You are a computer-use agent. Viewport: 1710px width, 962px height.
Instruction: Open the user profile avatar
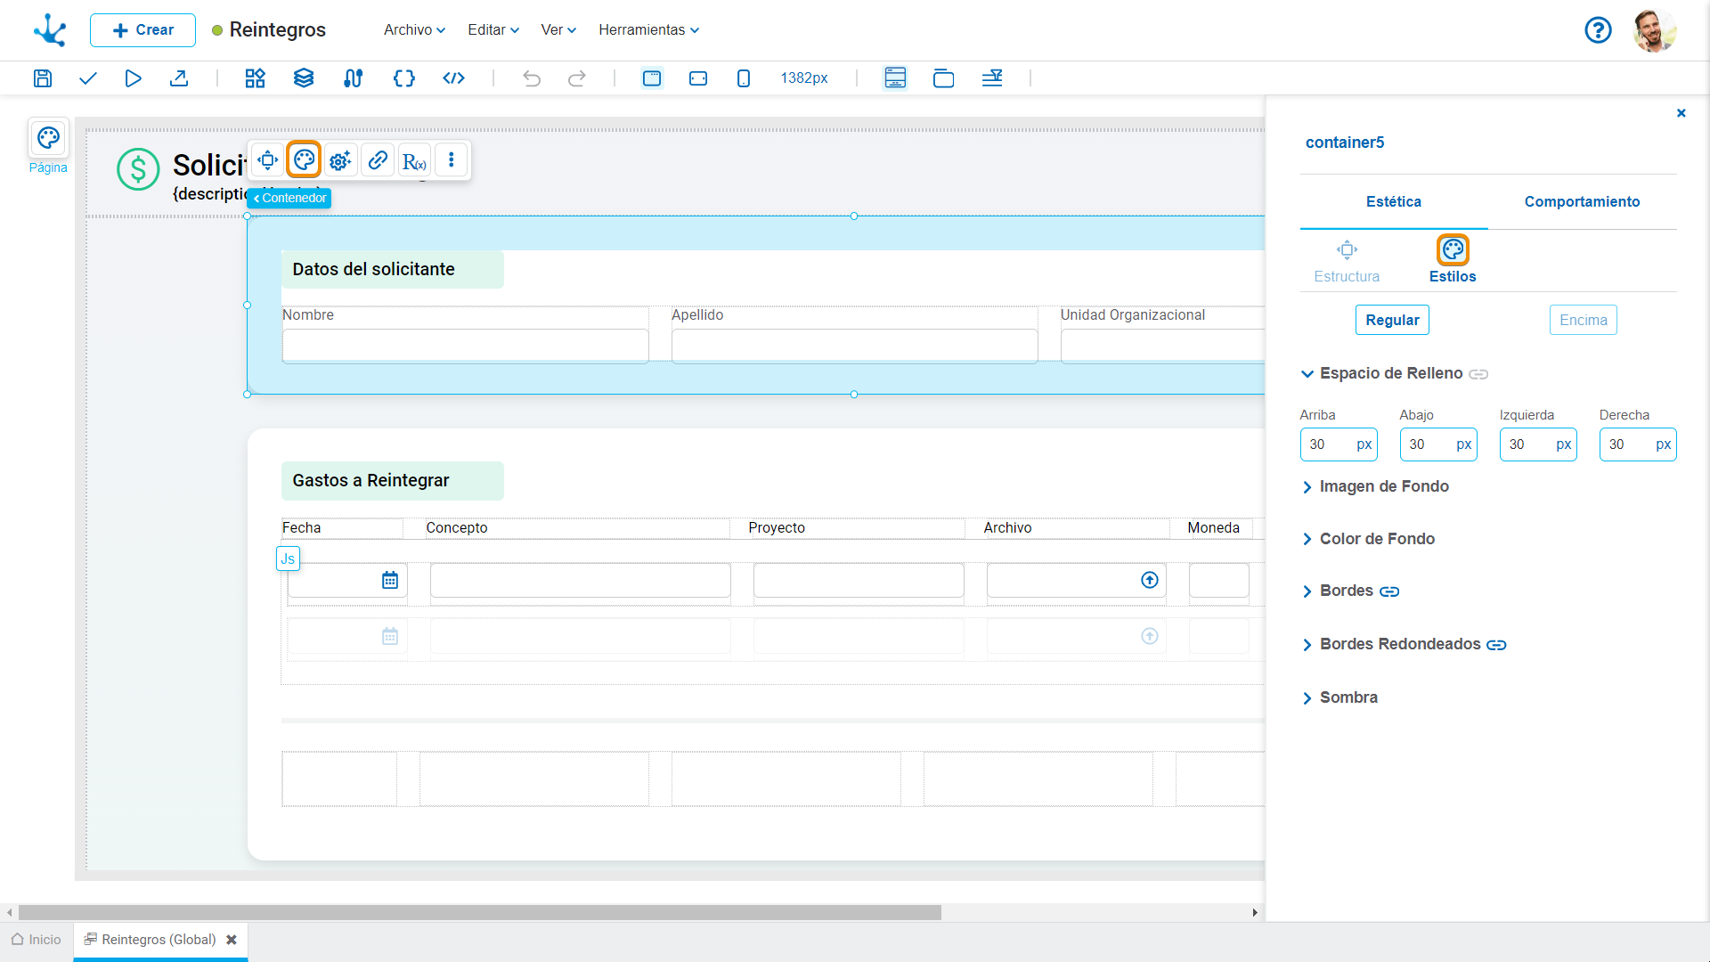[x=1655, y=30]
